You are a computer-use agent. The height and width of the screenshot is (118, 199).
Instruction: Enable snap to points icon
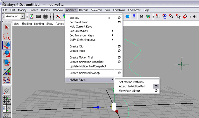[171, 16]
